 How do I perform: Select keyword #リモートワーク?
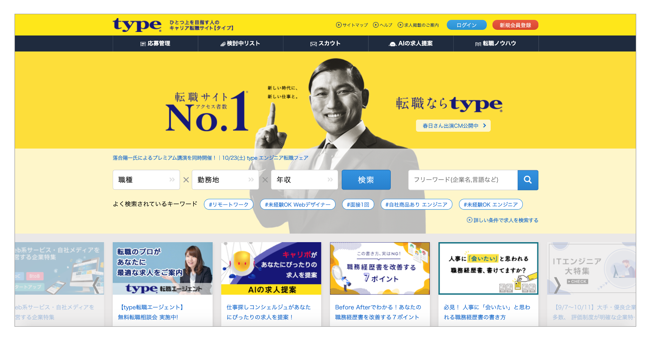tap(229, 205)
